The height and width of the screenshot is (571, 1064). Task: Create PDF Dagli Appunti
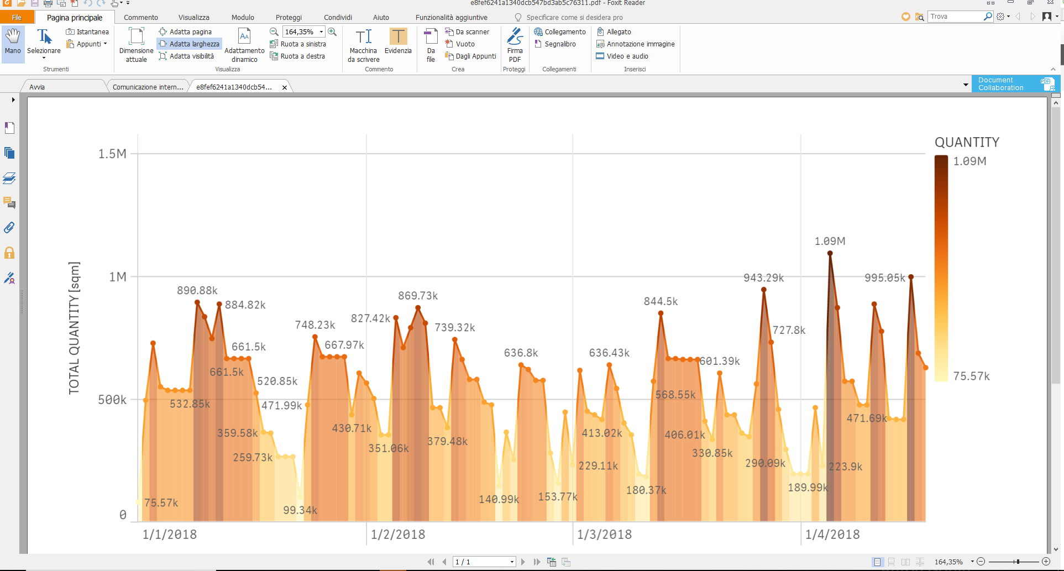[x=470, y=56]
